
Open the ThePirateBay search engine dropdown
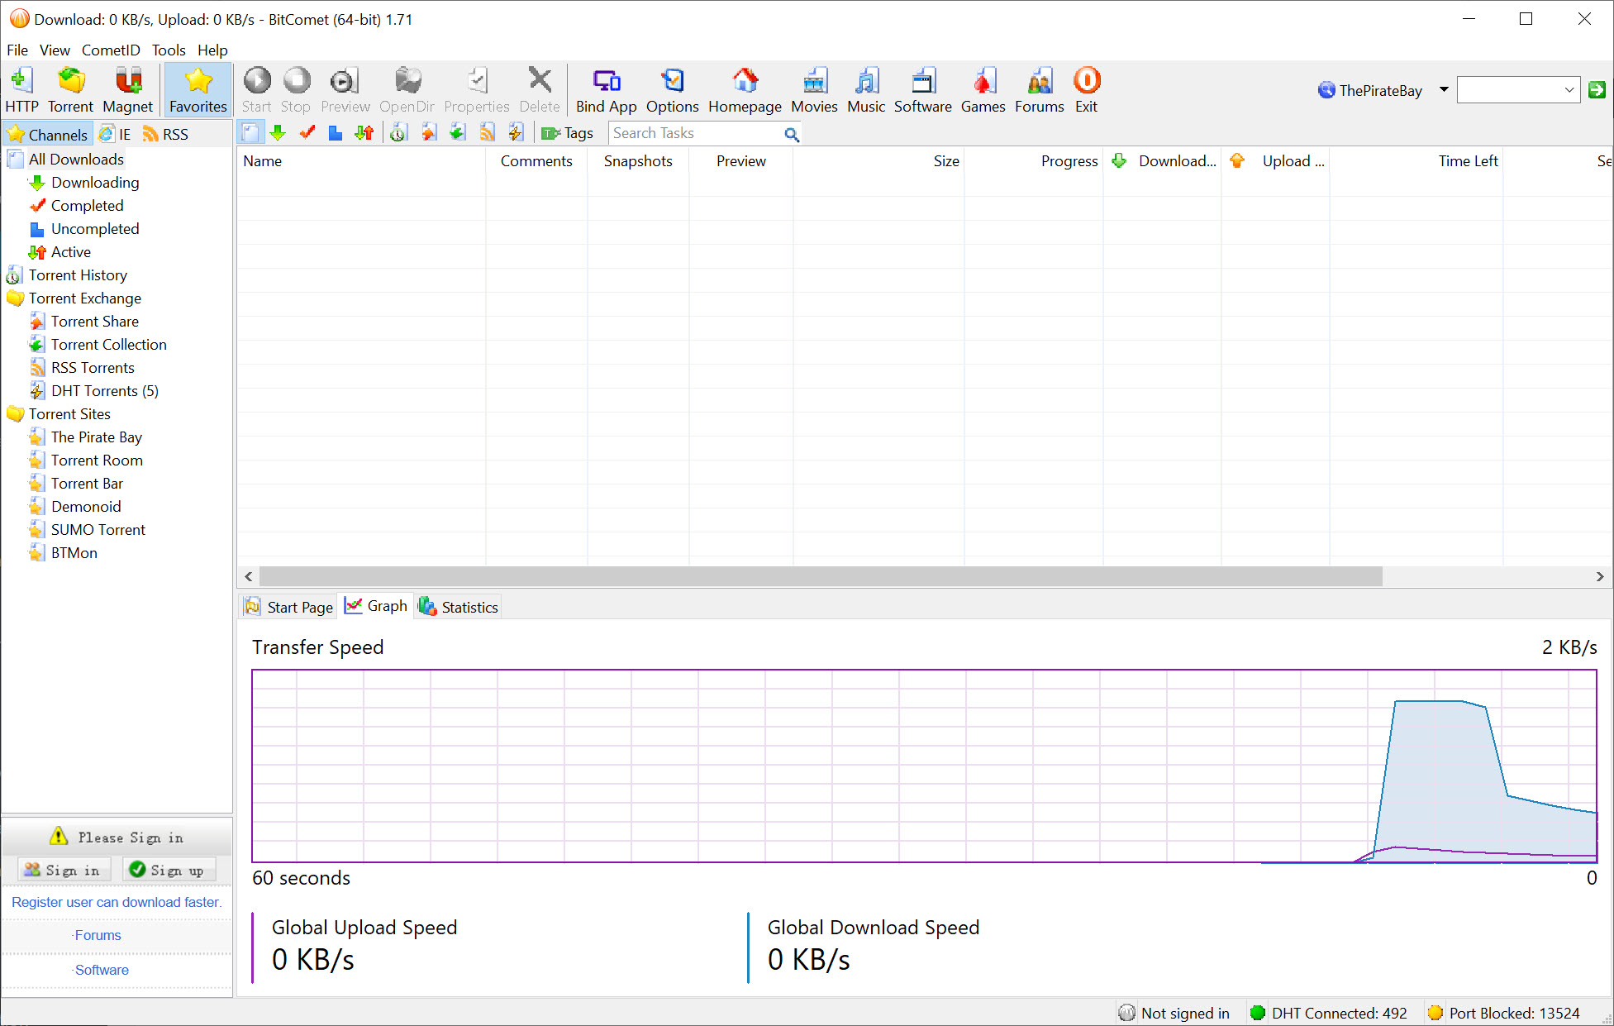point(1444,90)
